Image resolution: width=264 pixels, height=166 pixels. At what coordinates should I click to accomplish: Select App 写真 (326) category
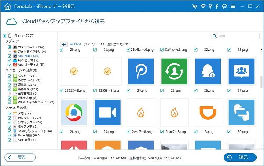(29, 56)
